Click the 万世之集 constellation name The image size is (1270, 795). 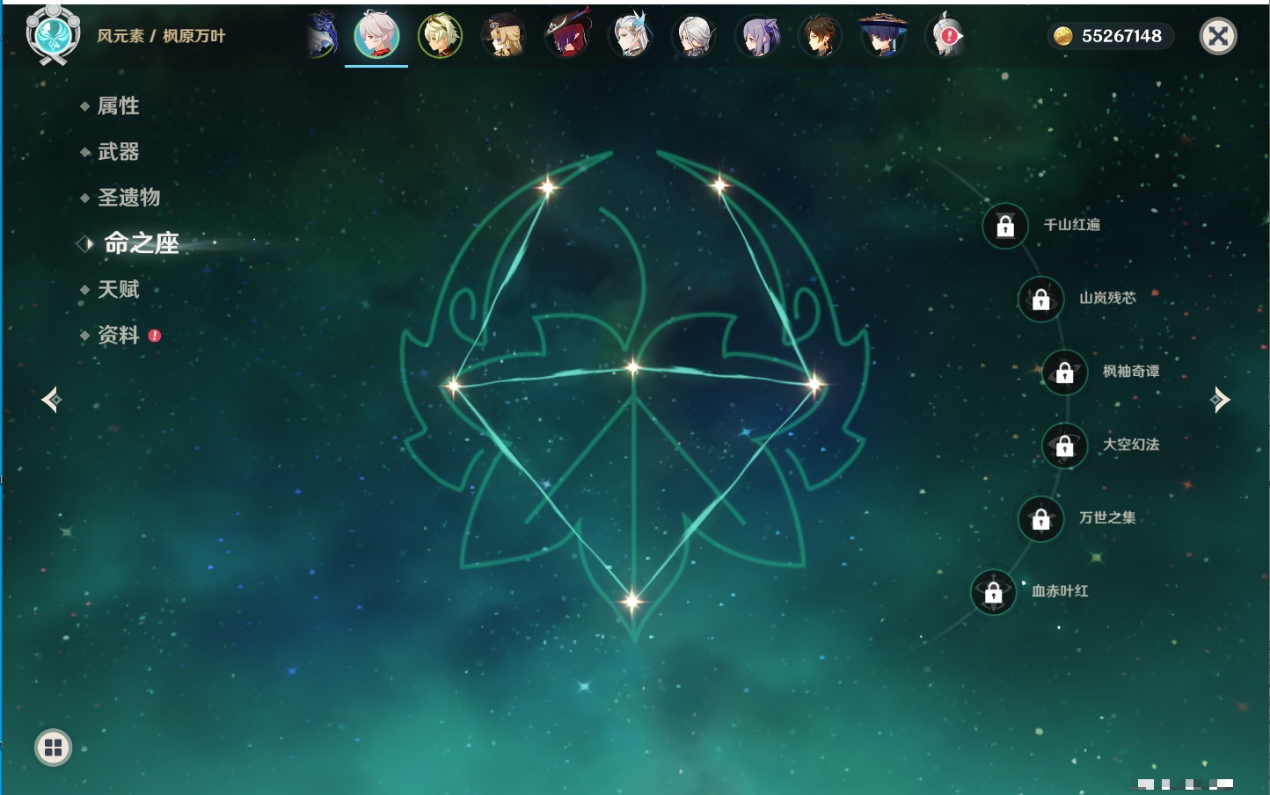pos(1108,517)
